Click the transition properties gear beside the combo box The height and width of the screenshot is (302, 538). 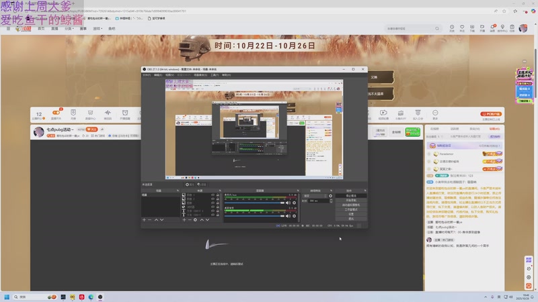point(330,196)
